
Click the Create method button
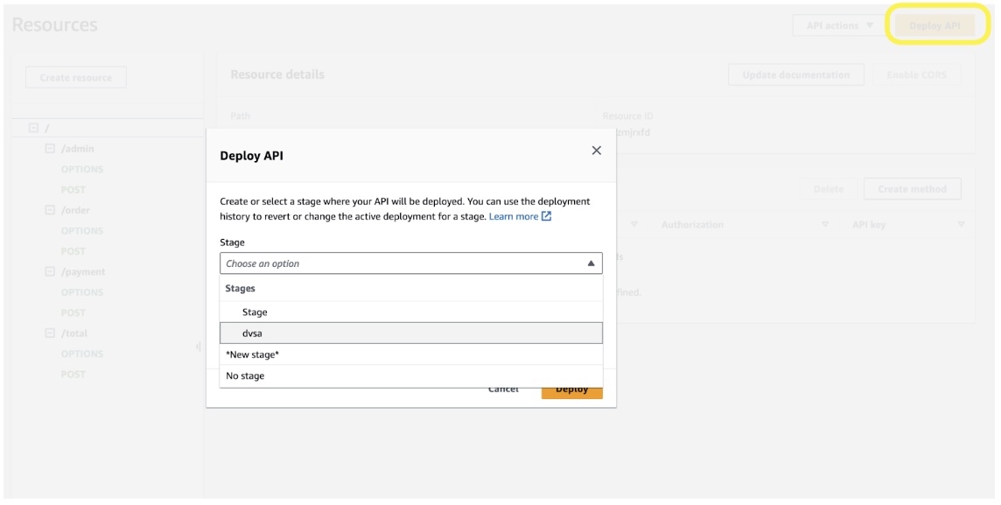point(913,189)
